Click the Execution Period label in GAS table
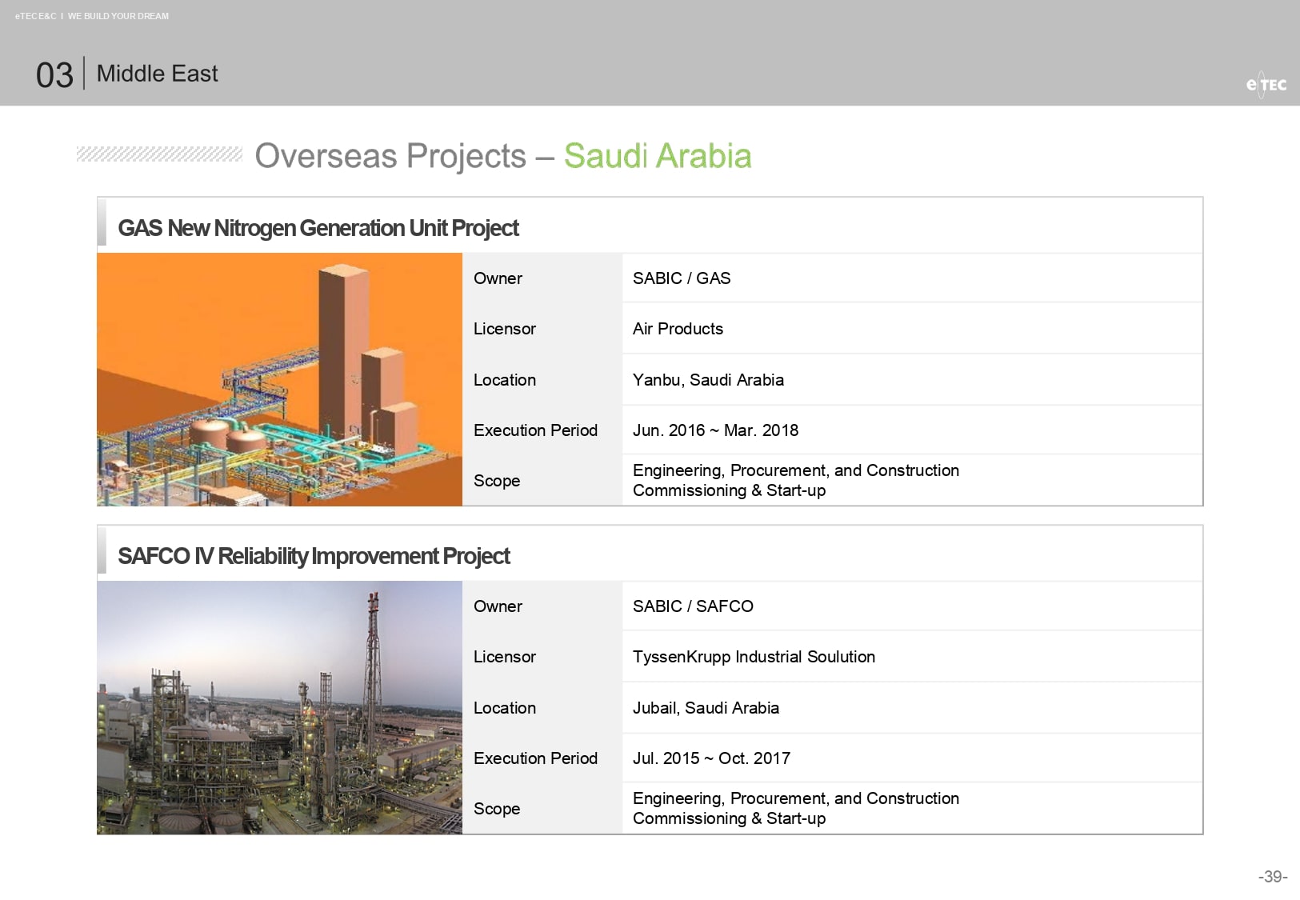 pyautogui.click(x=535, y=430)
